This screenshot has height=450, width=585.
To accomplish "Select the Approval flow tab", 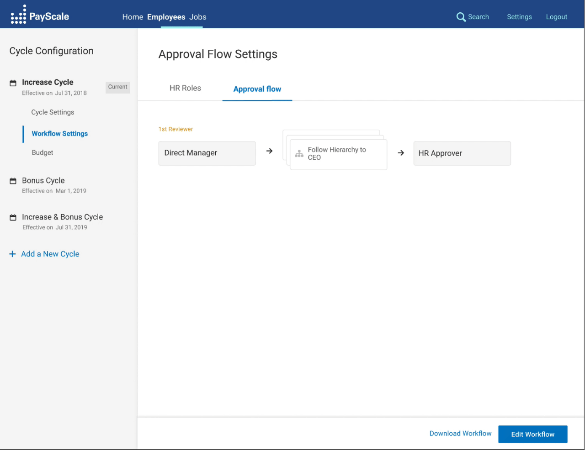I will click(257, 89).
